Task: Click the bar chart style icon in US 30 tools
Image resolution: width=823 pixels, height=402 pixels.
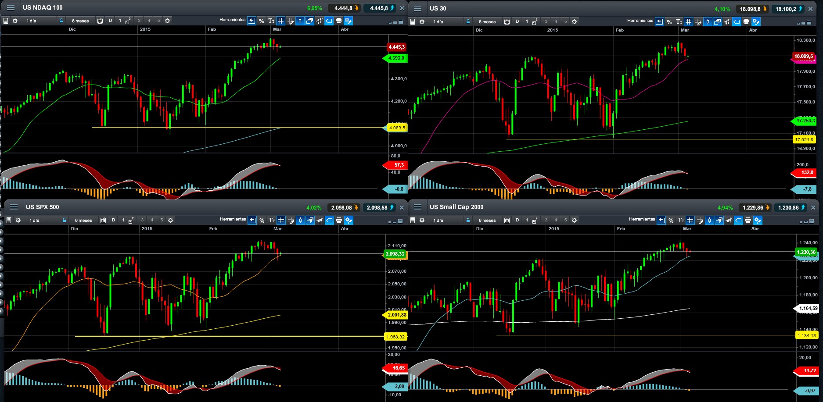Action: pos(727,21)
